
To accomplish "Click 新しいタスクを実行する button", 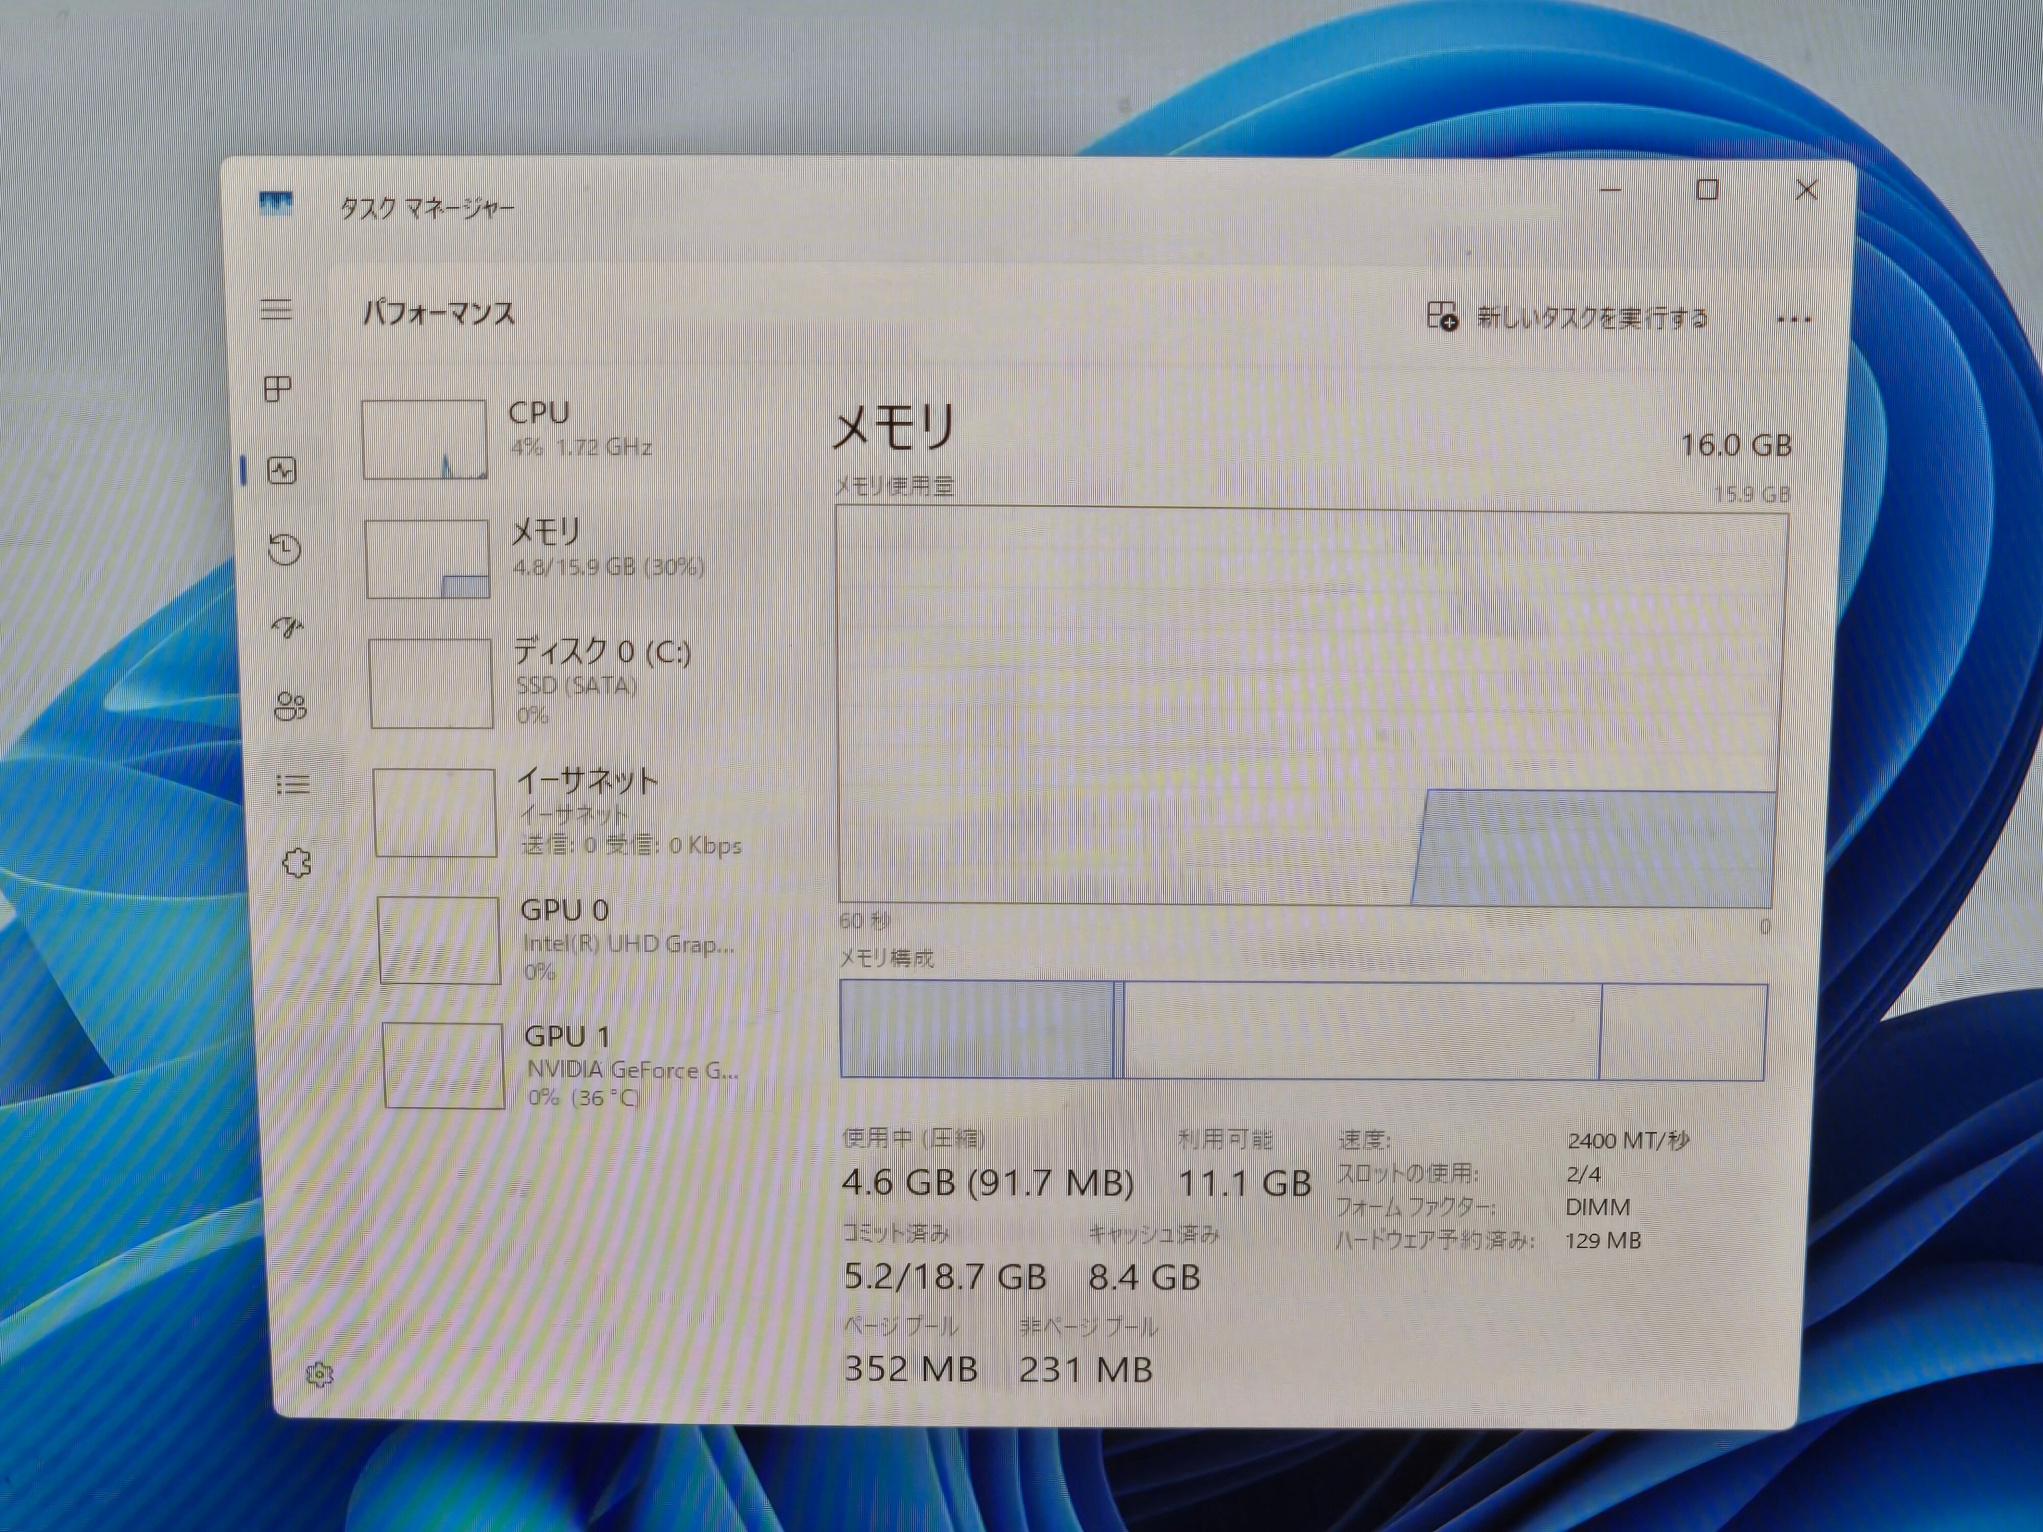I will (x=1567, y=318).
